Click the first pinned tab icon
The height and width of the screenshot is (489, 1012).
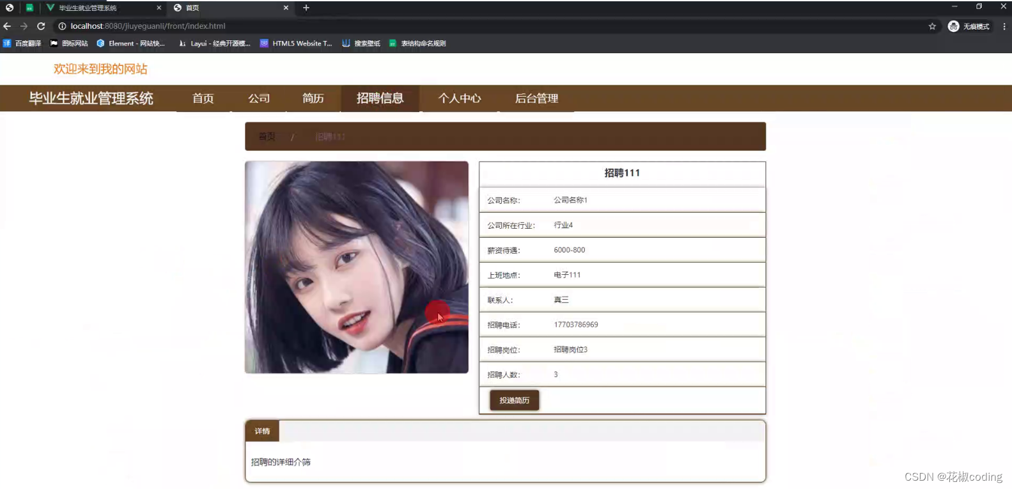10,8
